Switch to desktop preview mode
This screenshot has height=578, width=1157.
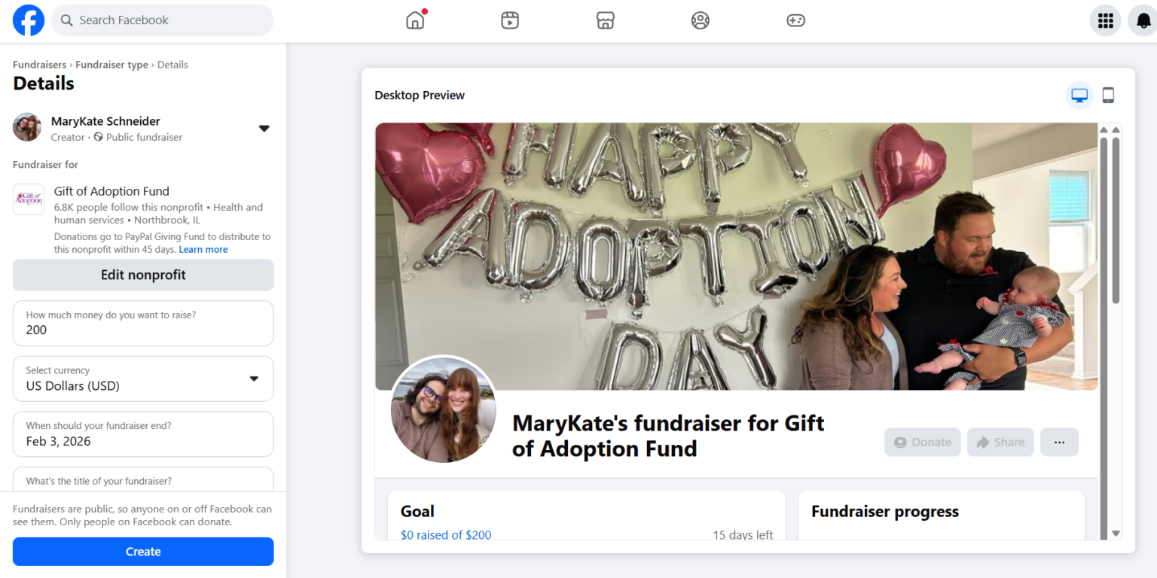1079,96
